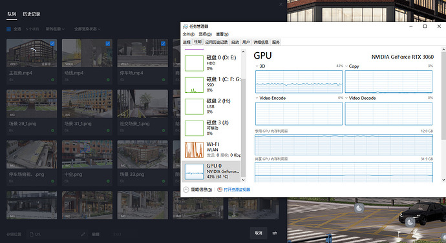
Task: Open the Video Encode graph dropdown
Action: 257,98
